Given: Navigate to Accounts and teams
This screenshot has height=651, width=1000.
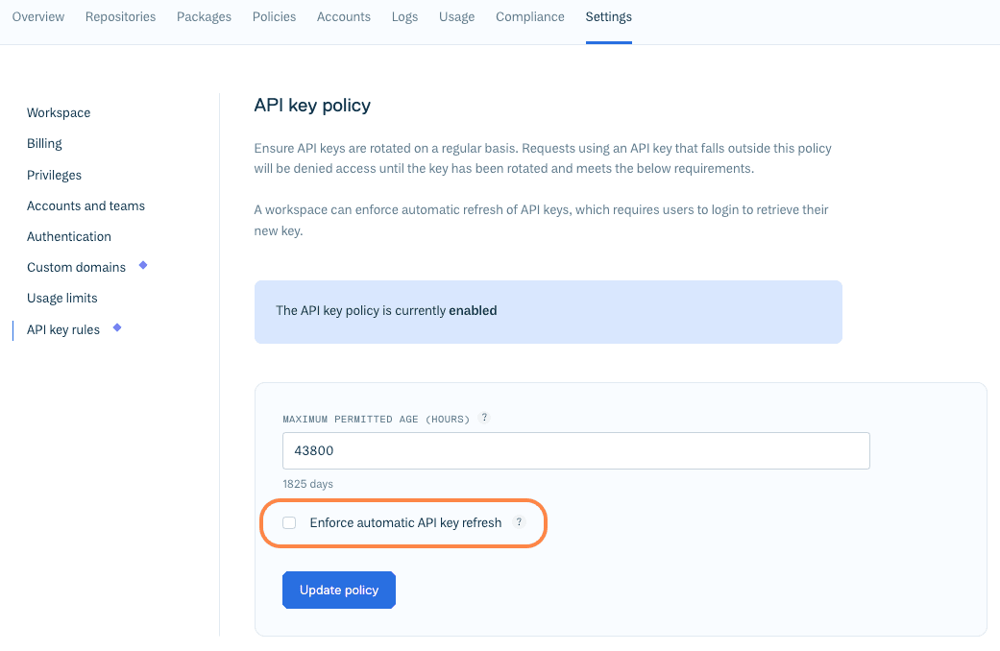Looking at the screenshot, I should [86, 205].
